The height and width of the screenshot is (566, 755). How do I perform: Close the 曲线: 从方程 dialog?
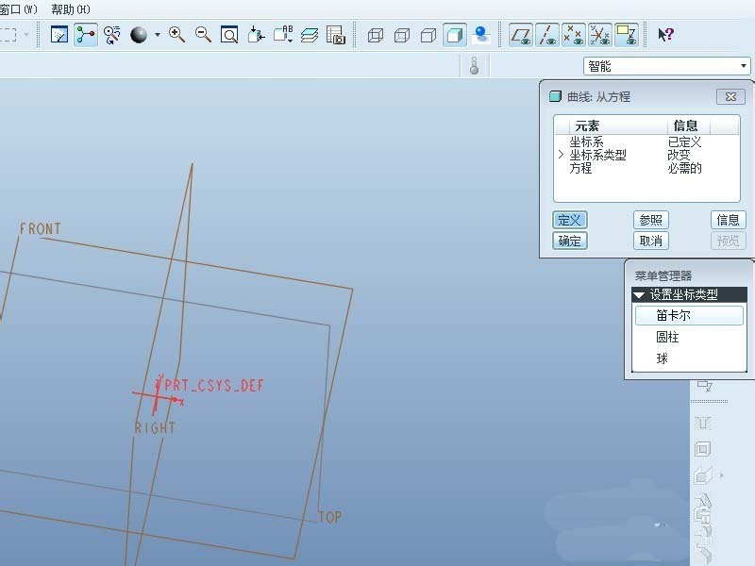730,97
